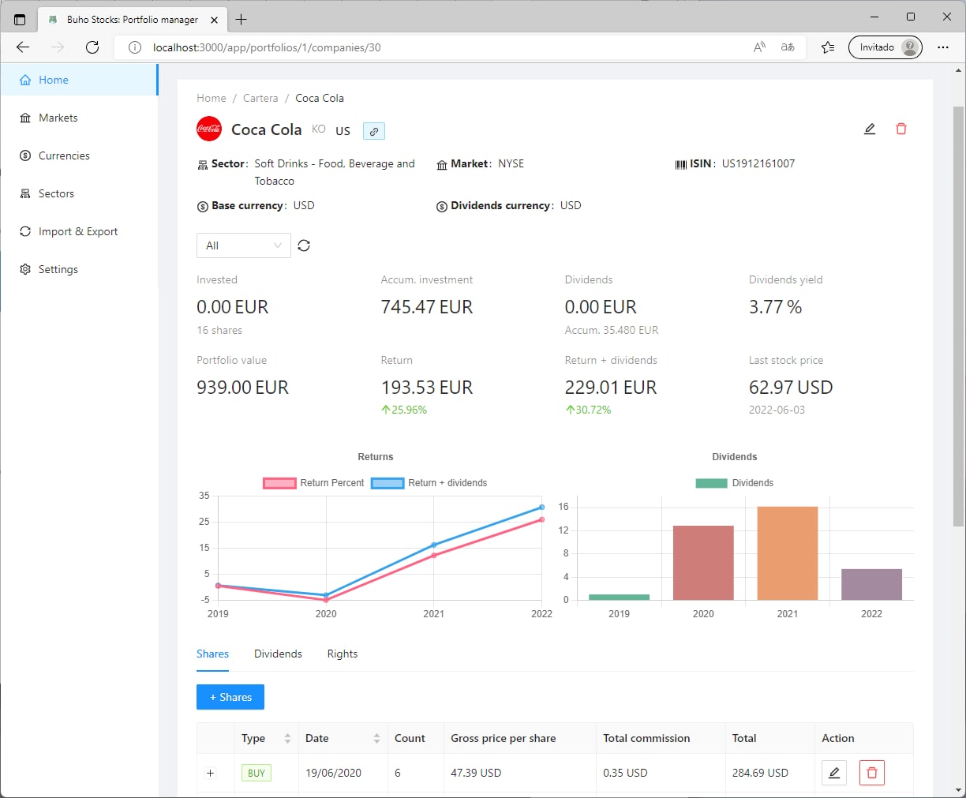
Task: Click the 939.00 EUR portfolio value
Action: point(242,388)
